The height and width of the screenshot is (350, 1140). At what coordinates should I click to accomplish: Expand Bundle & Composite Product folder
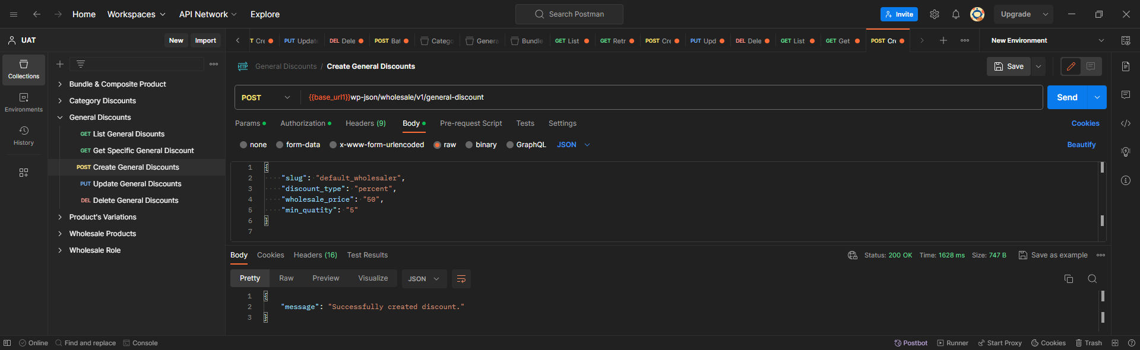click(x=60, y=84)
